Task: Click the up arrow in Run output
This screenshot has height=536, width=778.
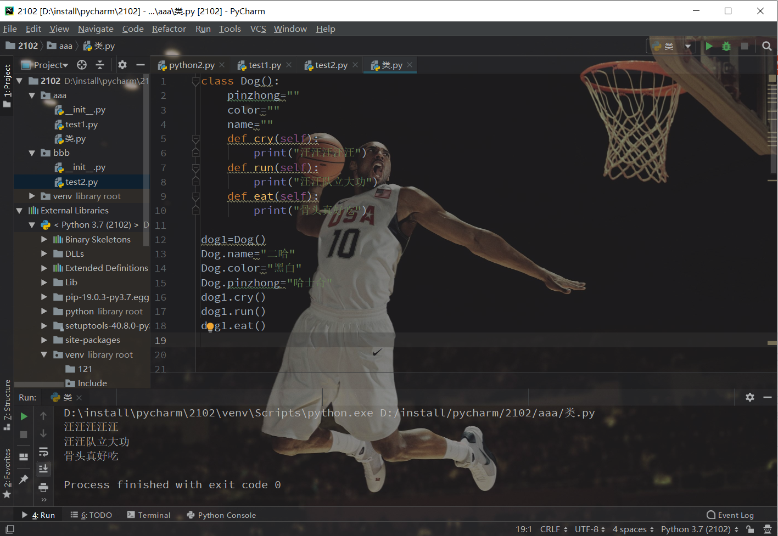Action: coord(43,416)
